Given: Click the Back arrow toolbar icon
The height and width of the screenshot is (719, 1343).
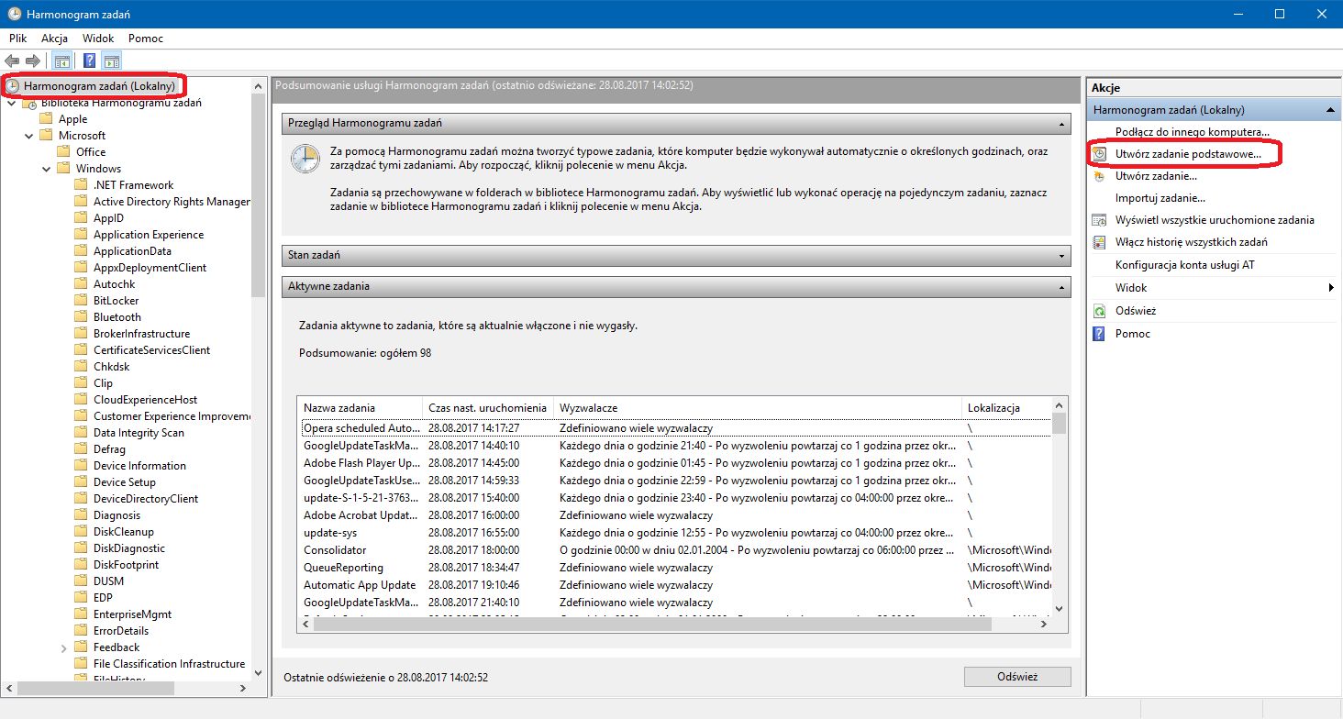Looking at the screenshot, I should 12,61.
